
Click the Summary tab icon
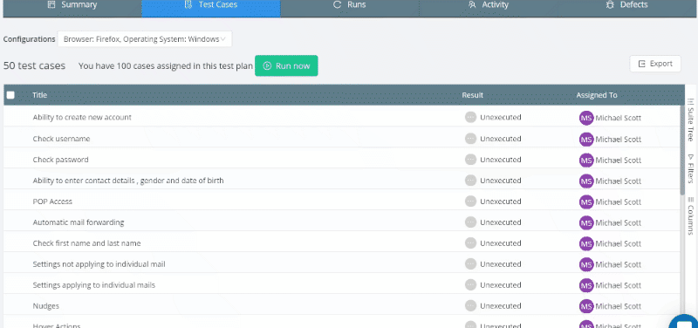51,5
